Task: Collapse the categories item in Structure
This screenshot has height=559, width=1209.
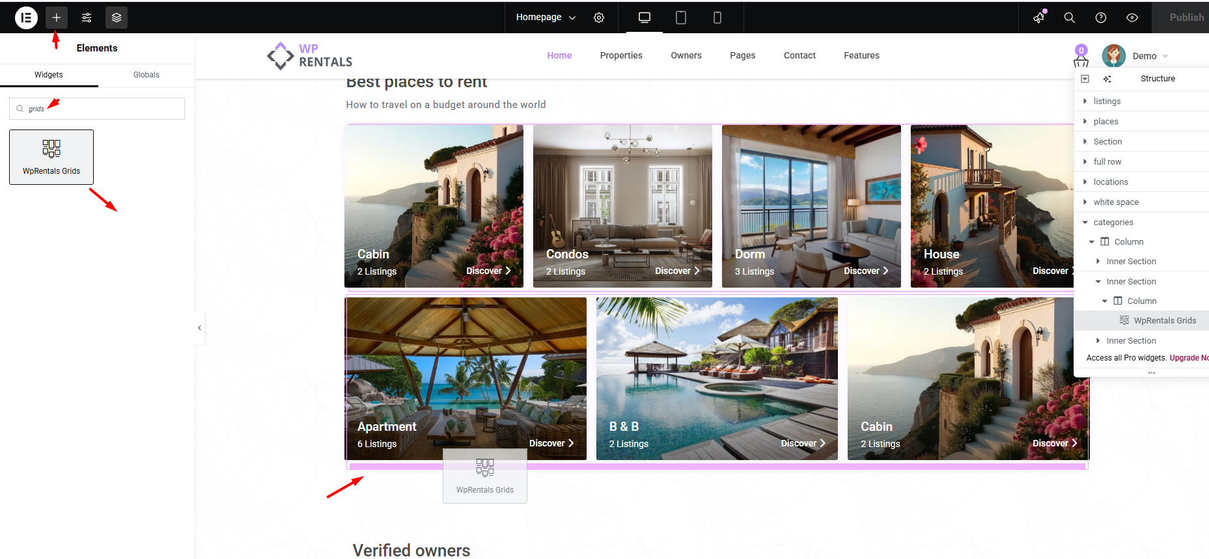Action: point(1085,223)
